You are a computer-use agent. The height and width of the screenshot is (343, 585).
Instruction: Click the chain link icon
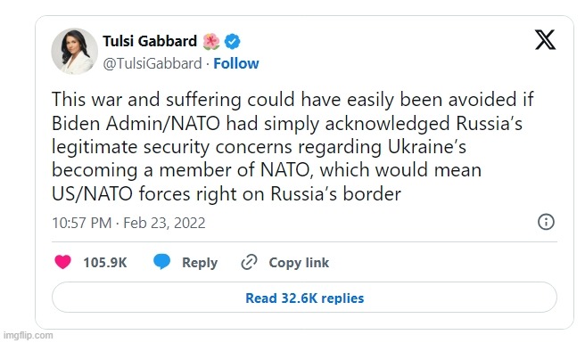(x=249, y=262)
